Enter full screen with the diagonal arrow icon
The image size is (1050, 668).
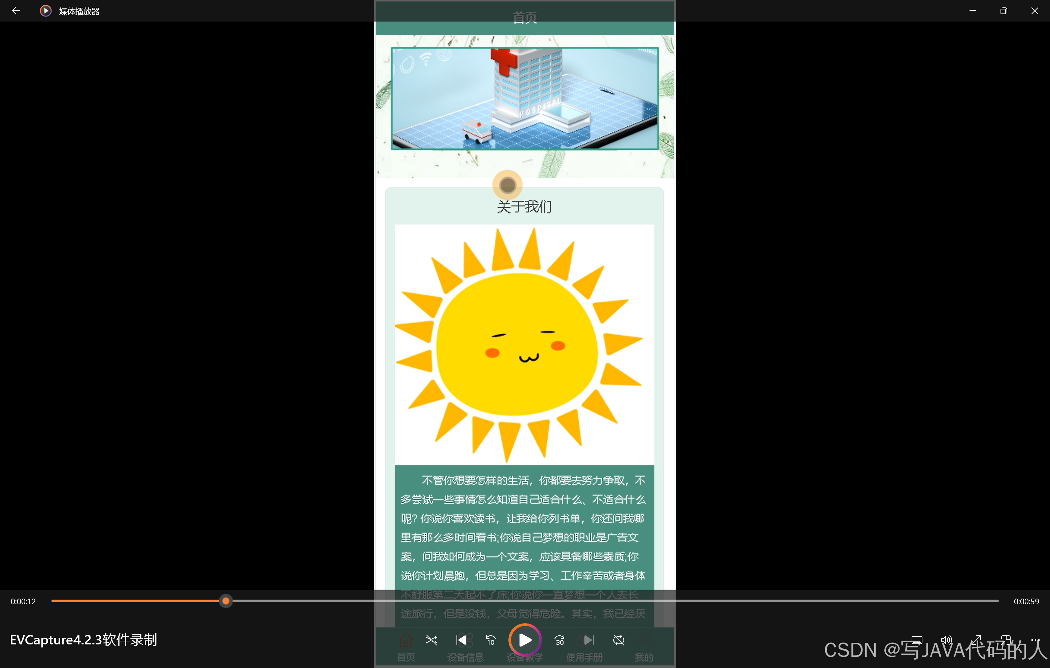click(x=976, y=640)
